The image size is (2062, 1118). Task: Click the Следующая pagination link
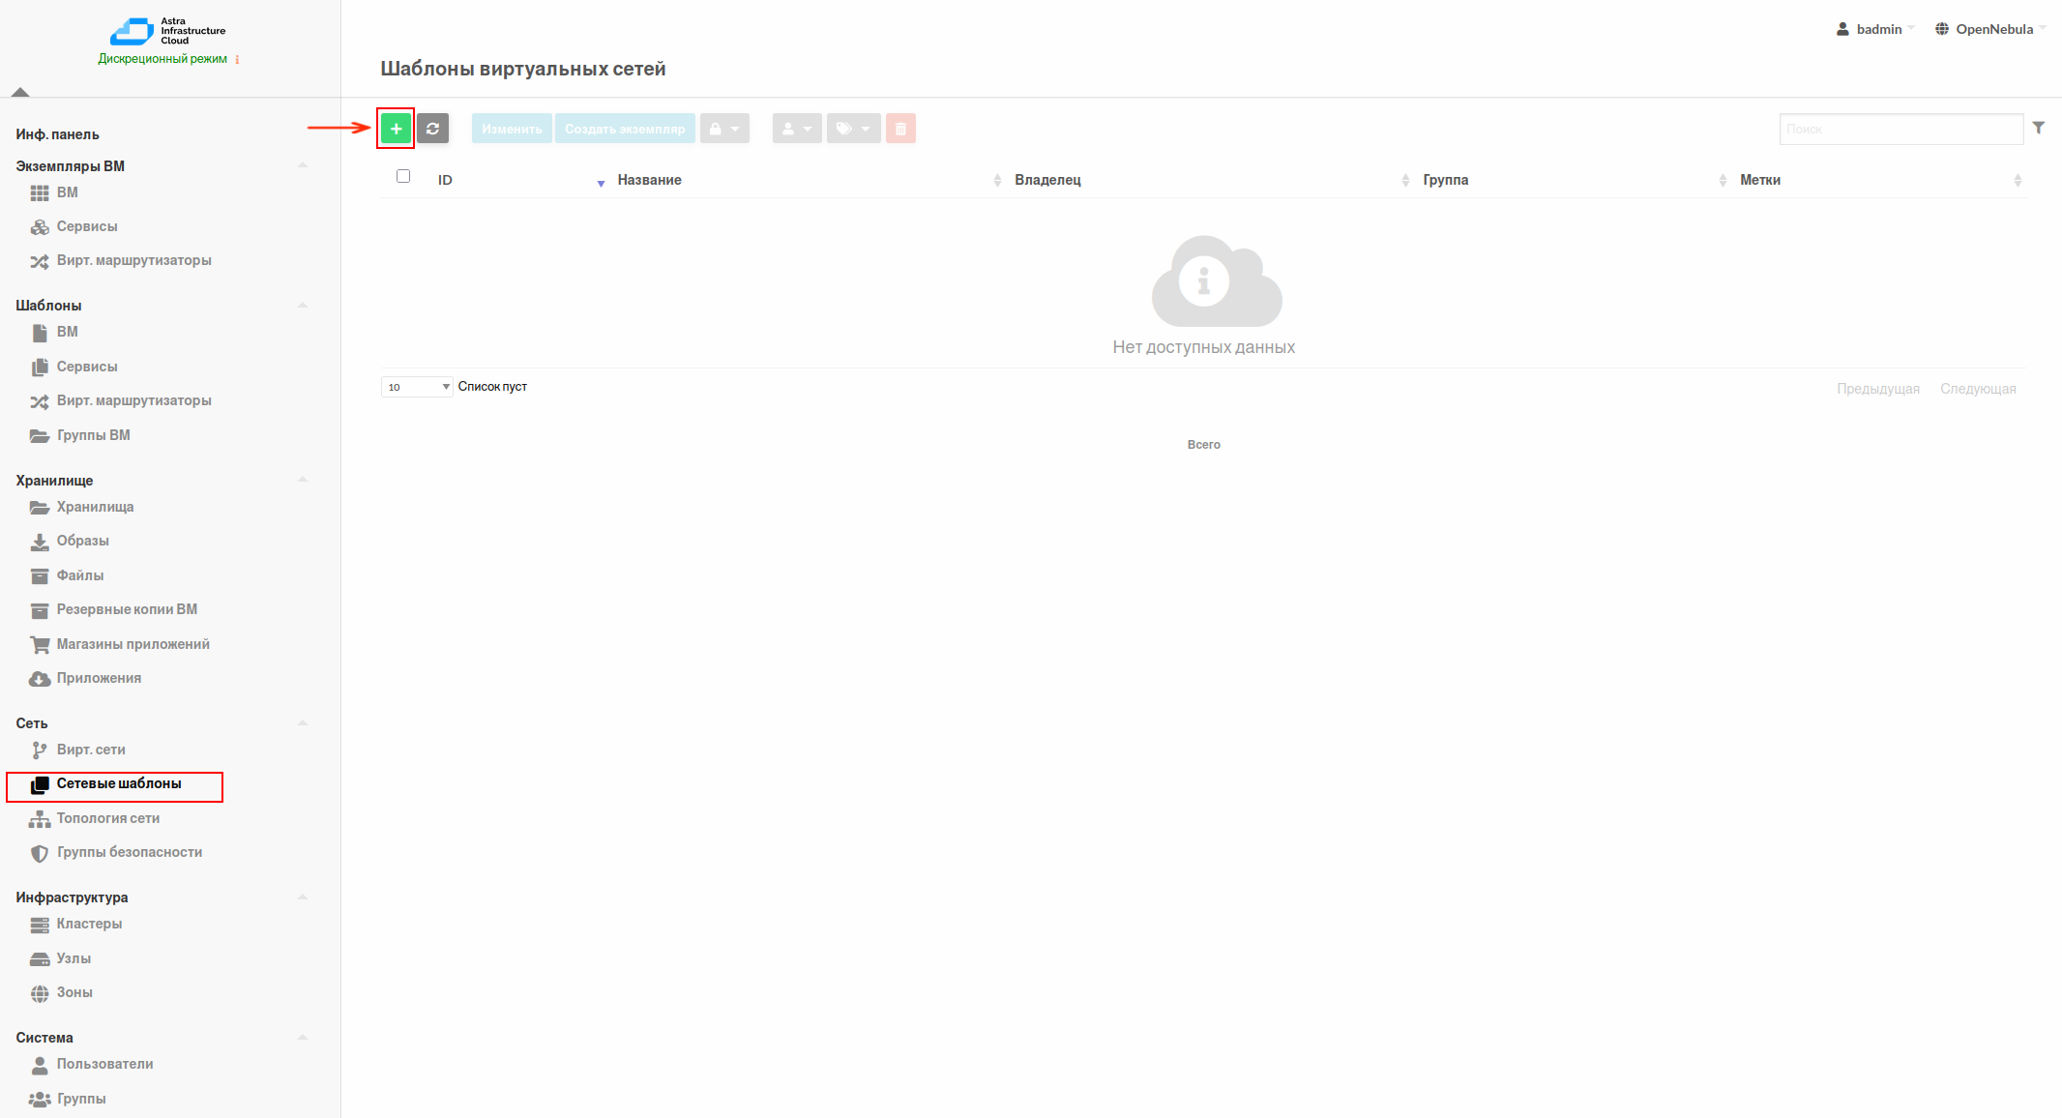pos(1978,389)
